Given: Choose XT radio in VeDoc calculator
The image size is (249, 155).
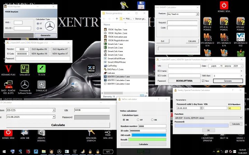Looking at the screenshot, I should (x=138, y=120).
